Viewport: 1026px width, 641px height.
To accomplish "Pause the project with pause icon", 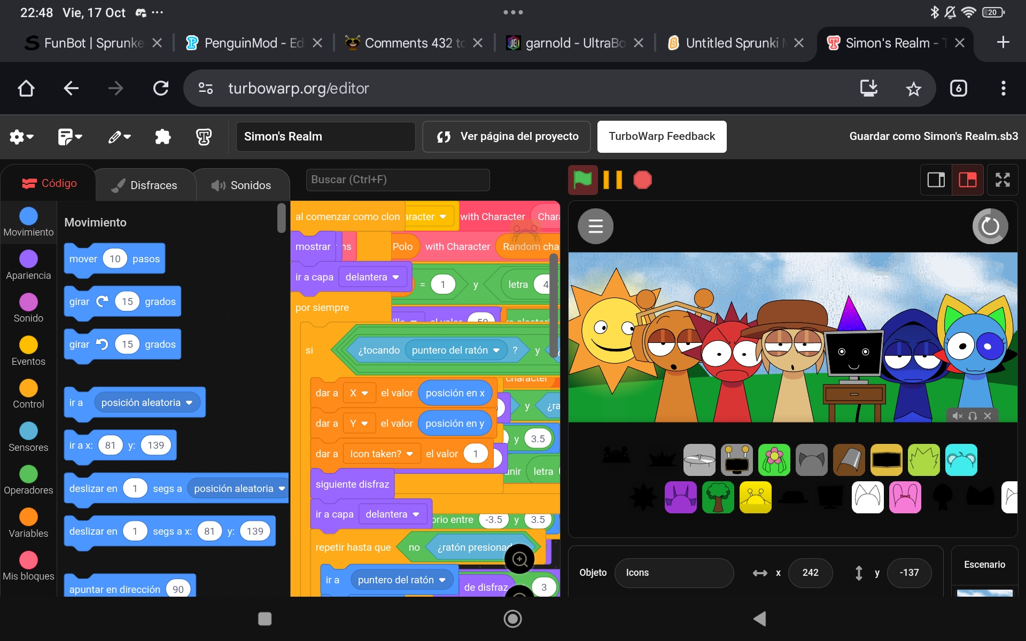I will click(x=612, y=180).
